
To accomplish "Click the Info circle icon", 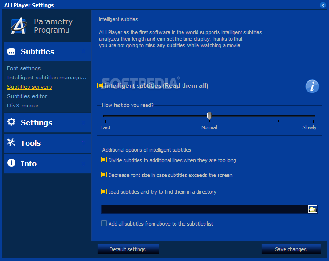I will click(x=11, y=162).
